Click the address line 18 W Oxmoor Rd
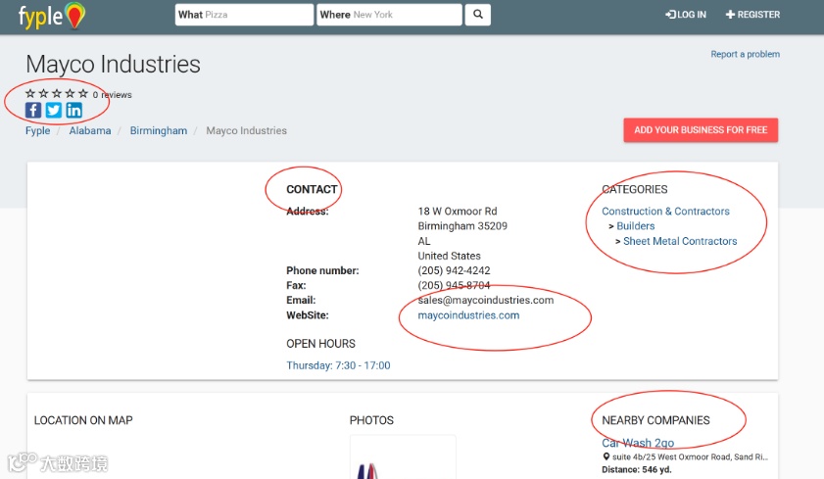The height and width of the screenshot is (479, 824). (458, 212)
